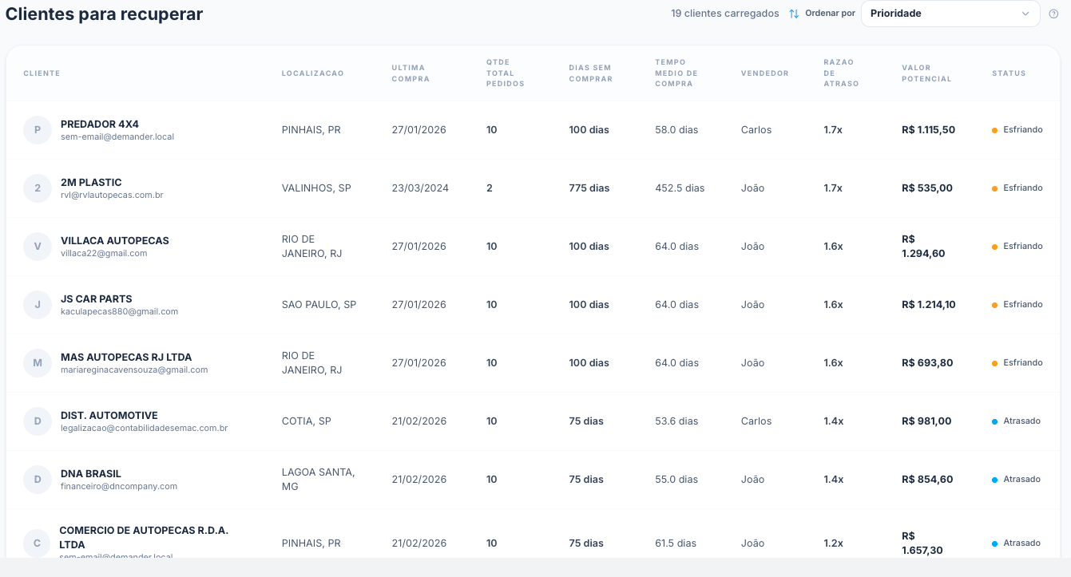1071x577 pixels.
Task: Click the potential value R$ 693,80
Action: click(927, 363)
